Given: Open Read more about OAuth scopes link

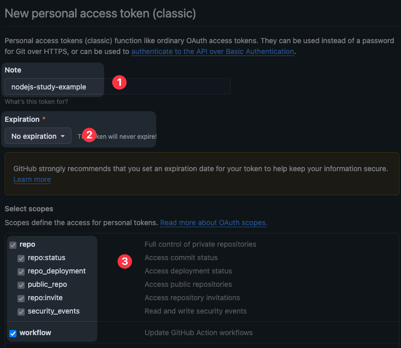Looking at the screenshot, I should point(213,223).
